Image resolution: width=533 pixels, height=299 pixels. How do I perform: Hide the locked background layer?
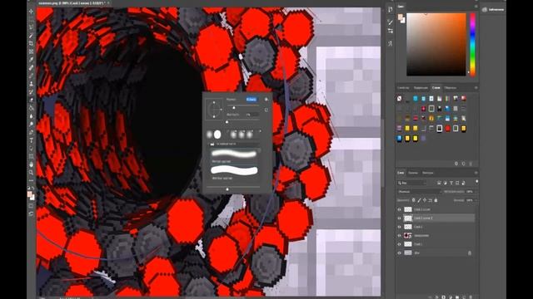400,252
